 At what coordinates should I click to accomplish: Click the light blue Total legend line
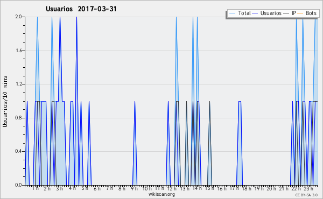click(232, 13)
